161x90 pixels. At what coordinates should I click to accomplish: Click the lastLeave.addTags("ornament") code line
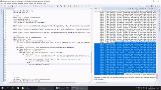[x=40, y=64]
